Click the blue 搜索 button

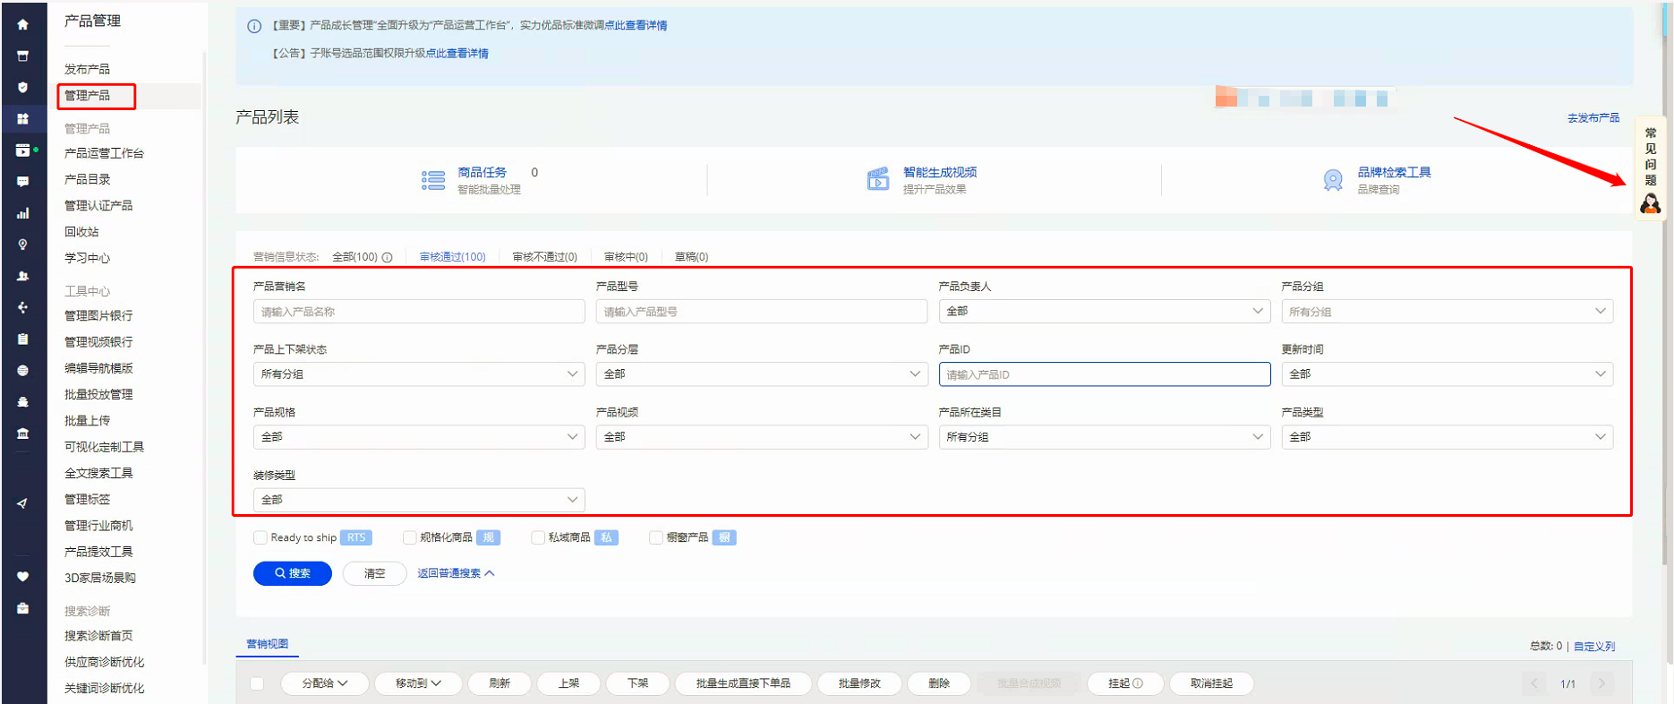click(293, 573)
